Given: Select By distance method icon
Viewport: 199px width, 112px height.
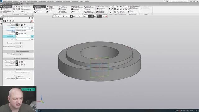Looking at the screenshot, I should pyautogui.click(x=16, y=34).
